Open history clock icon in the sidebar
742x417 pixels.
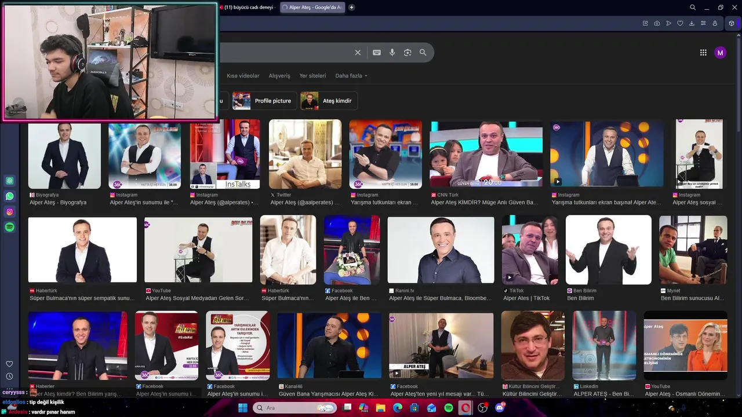[9, 376]
